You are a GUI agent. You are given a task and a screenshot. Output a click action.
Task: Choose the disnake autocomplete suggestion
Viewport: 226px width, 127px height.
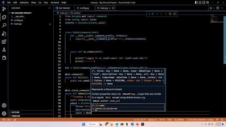click(x=128, y=105)
